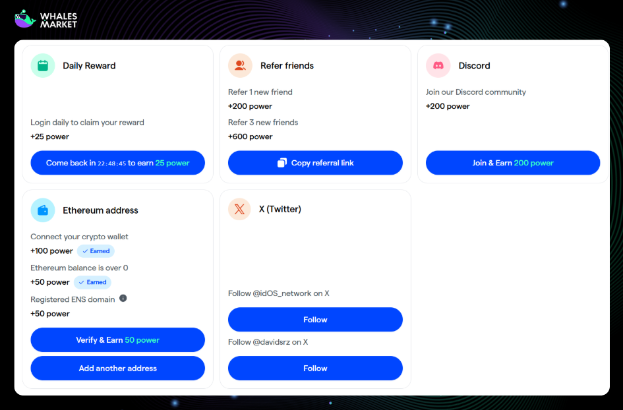Click the Ethereum address heading
Image resolution: width=623 pixels, height=410 pixels.
[100, 210]
